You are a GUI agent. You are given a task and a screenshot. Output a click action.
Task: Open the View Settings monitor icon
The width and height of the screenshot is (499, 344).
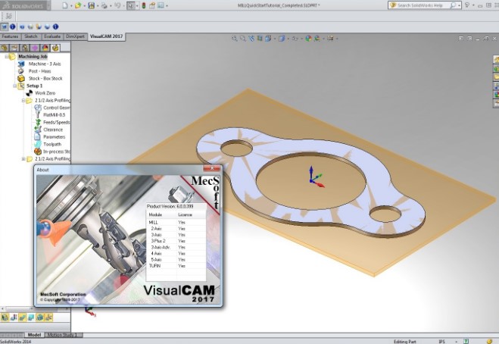point(330,39)
